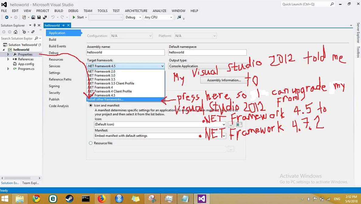361x204 pixels.
Task: Click the Home icon in Solution Explorer
Action: click(15, 32)
